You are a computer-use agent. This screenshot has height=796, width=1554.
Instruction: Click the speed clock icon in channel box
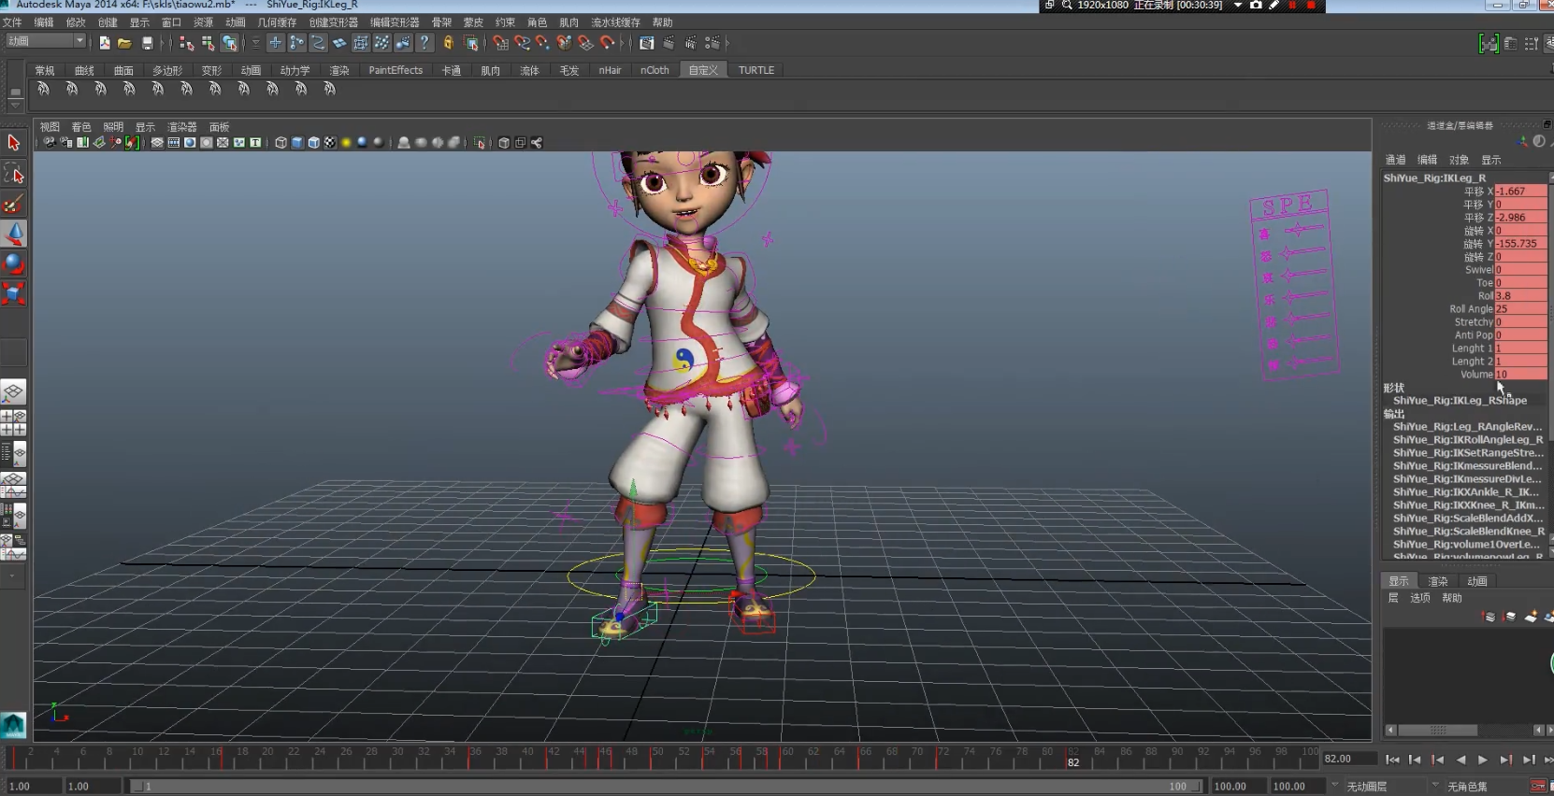point(1539,141)
